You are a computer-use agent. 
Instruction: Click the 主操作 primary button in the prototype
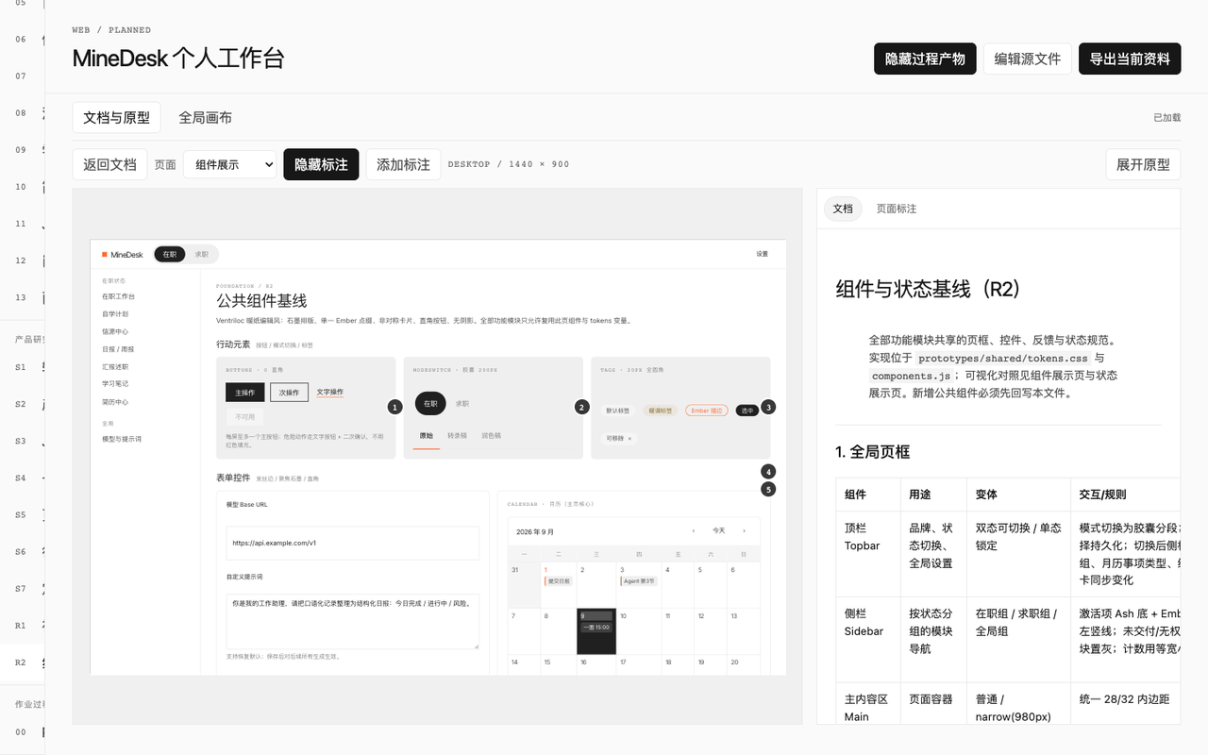(x=245, y=393)
